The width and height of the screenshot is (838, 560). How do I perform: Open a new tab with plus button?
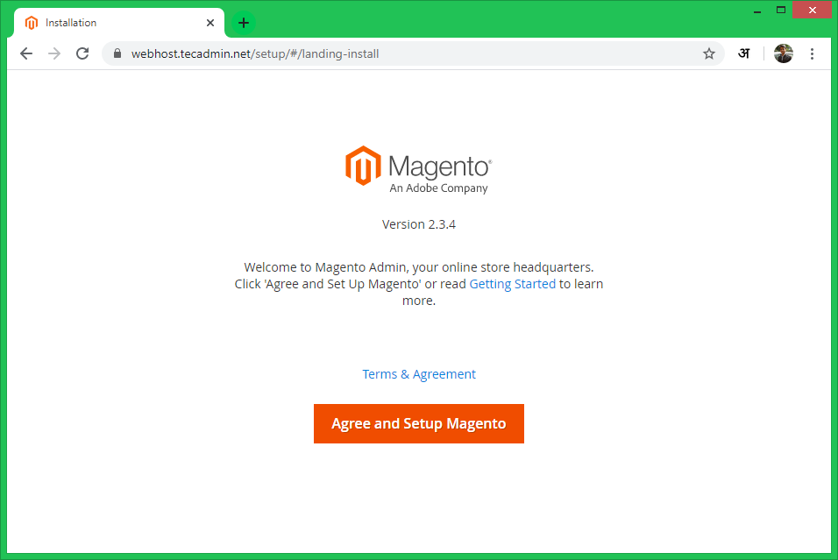(x=244, y=23)
